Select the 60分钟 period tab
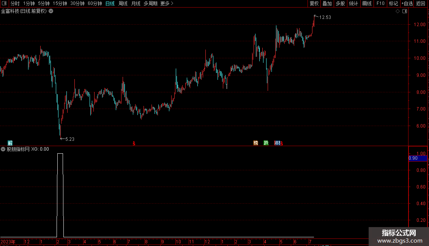This screenshot has height=246, width=429. pyautogui.click(x=95, y=3)
